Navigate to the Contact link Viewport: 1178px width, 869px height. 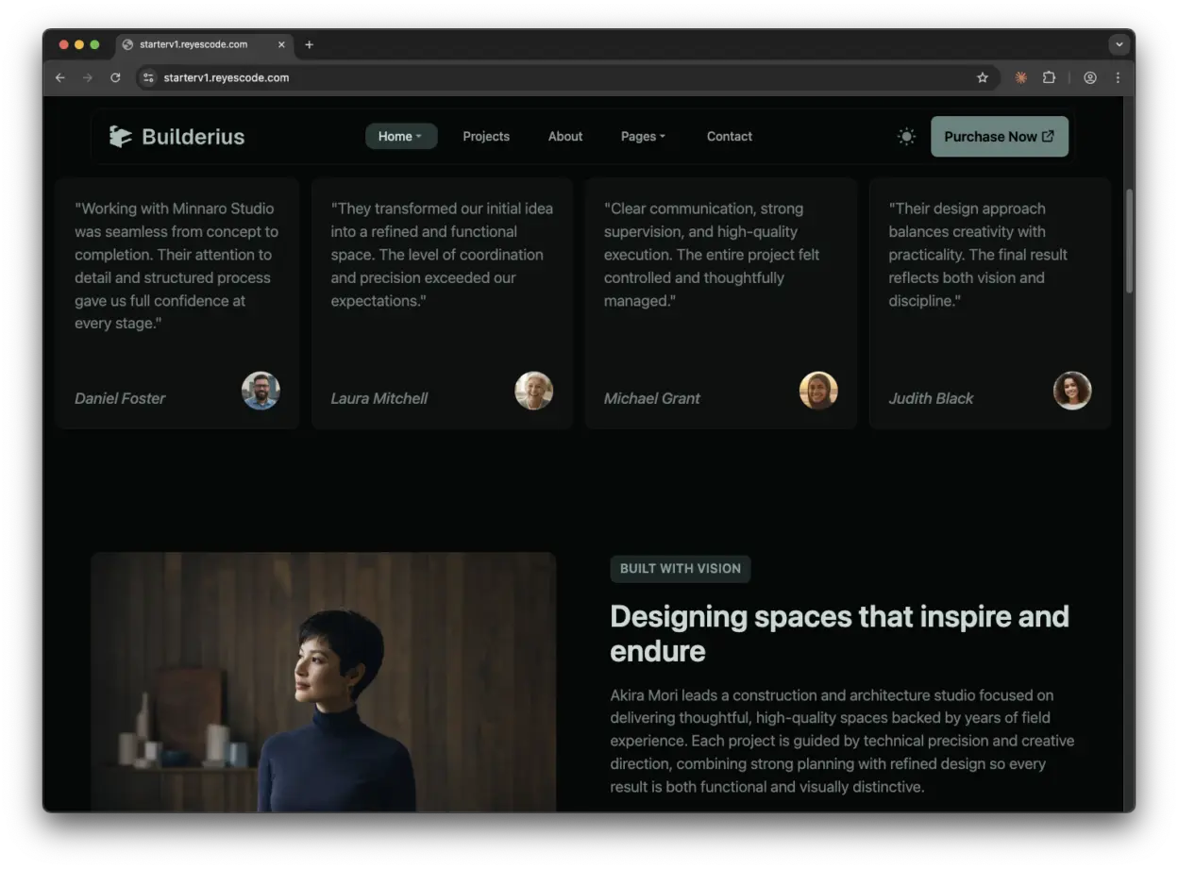point(729,137)
